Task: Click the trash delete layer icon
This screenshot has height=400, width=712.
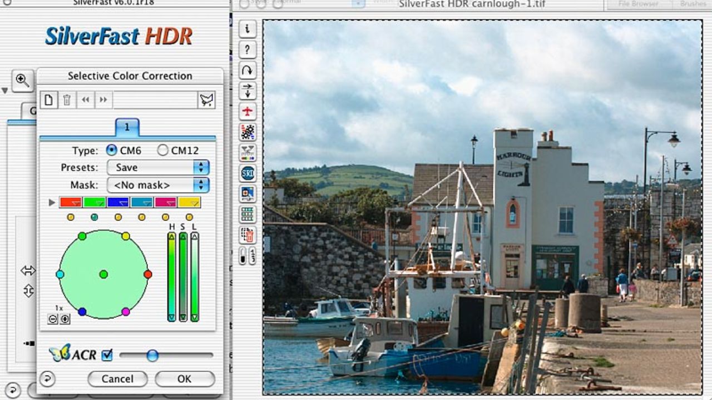Action: 67,100
